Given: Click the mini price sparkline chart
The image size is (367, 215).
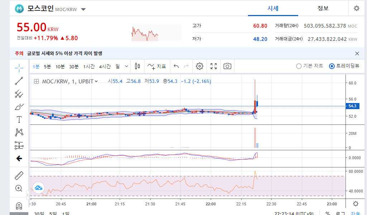Looking at the screenshot, I should 156,32.
